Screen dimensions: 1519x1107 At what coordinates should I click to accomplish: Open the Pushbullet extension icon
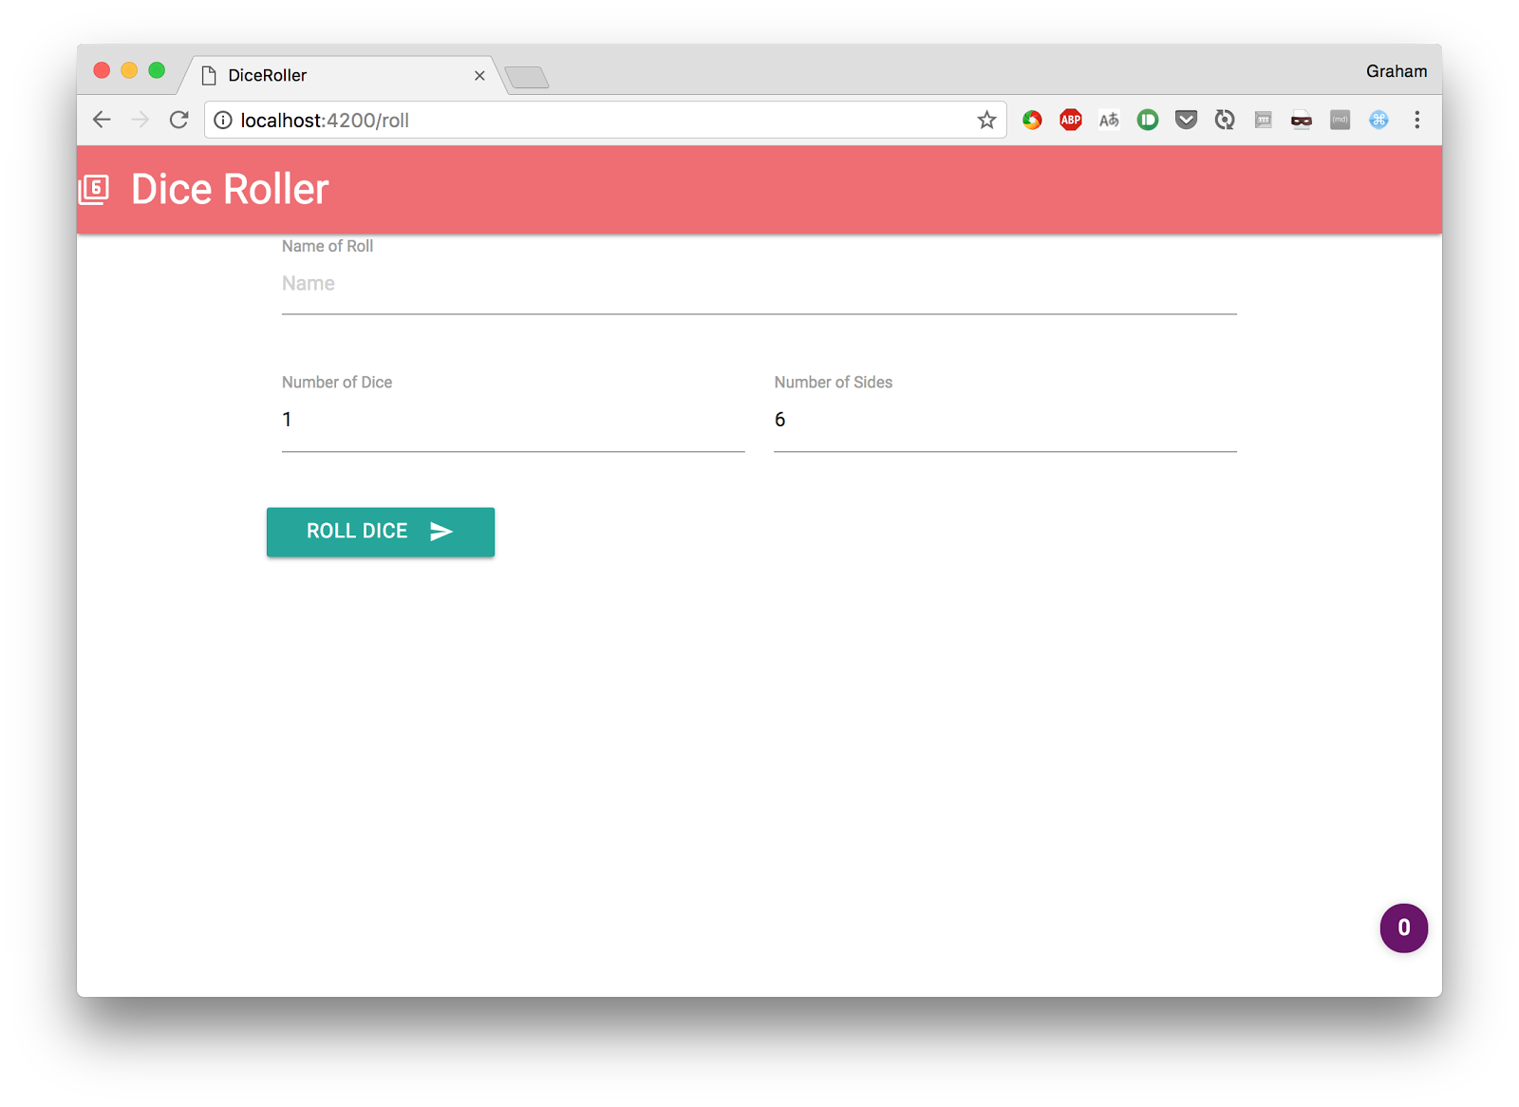coord(1147,120)
